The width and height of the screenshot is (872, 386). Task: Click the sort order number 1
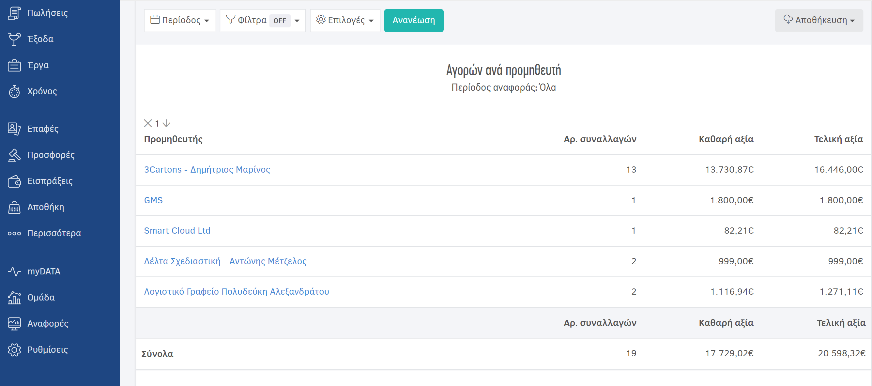(157, 124)
